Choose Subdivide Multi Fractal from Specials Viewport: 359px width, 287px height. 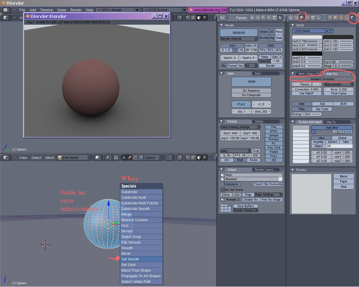(142, 203)
